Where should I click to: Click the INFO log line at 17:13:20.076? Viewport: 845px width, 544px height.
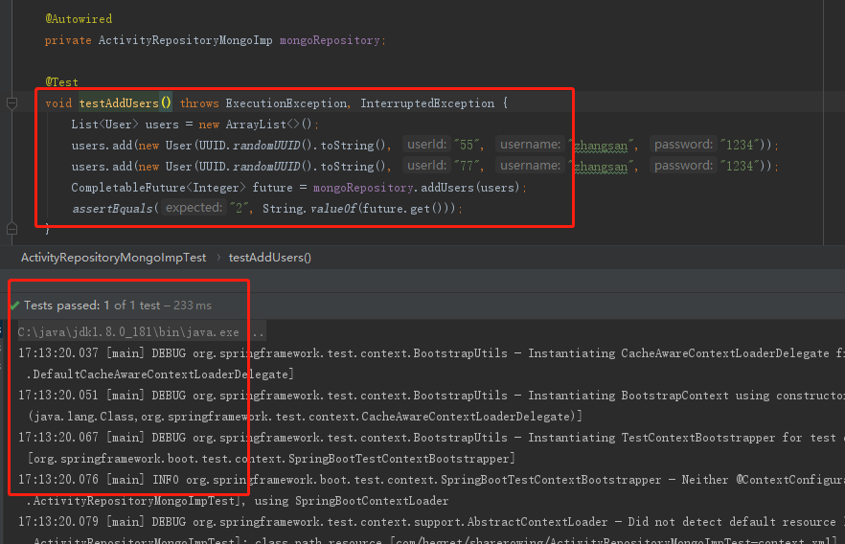[x=431, y=480]
